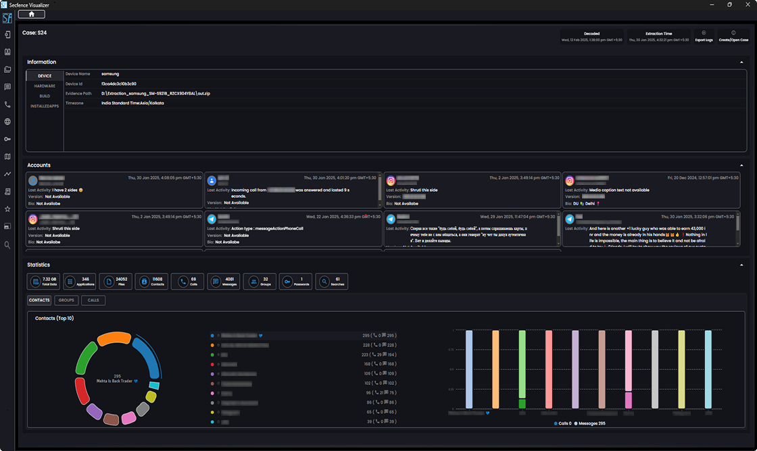Click the 32 Groups statistic tile

pos(260,282)
